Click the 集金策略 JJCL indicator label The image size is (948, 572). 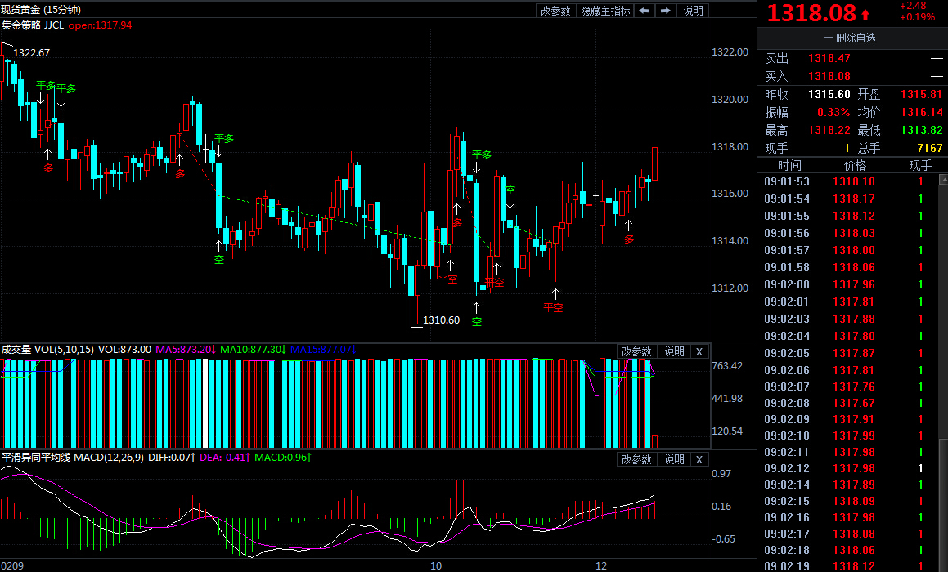[33, 25]
